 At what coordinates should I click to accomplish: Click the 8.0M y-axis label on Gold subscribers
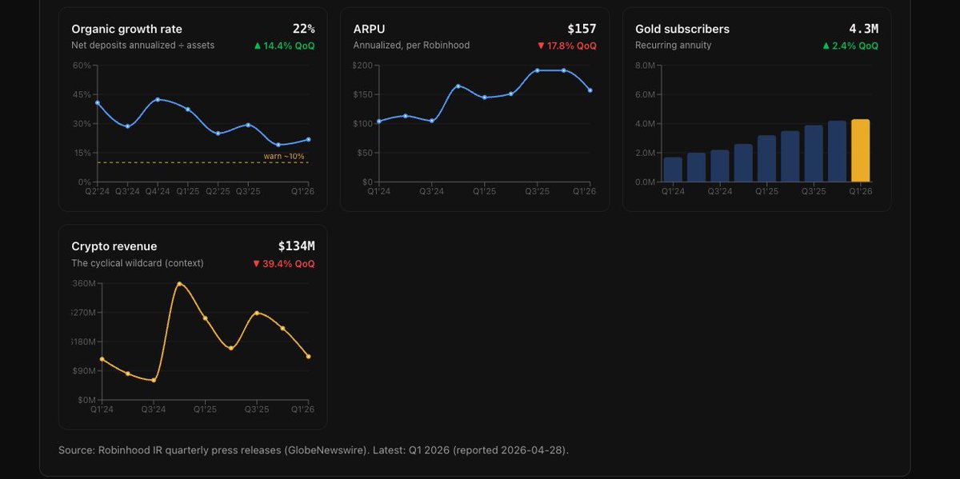coord(646,65)
